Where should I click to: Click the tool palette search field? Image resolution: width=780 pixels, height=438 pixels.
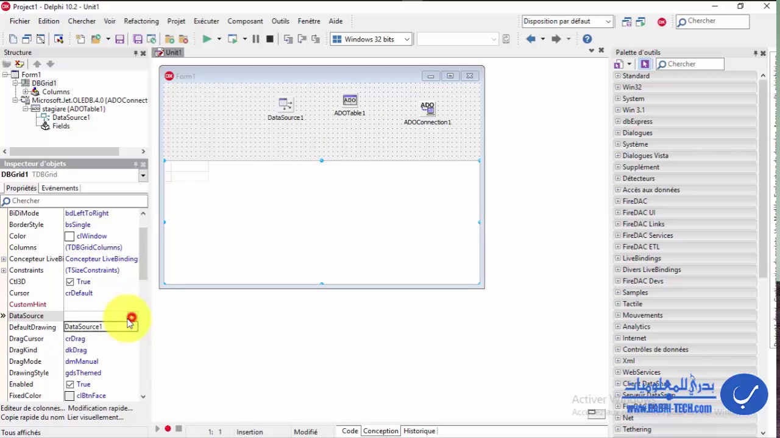tap(690, 64)
